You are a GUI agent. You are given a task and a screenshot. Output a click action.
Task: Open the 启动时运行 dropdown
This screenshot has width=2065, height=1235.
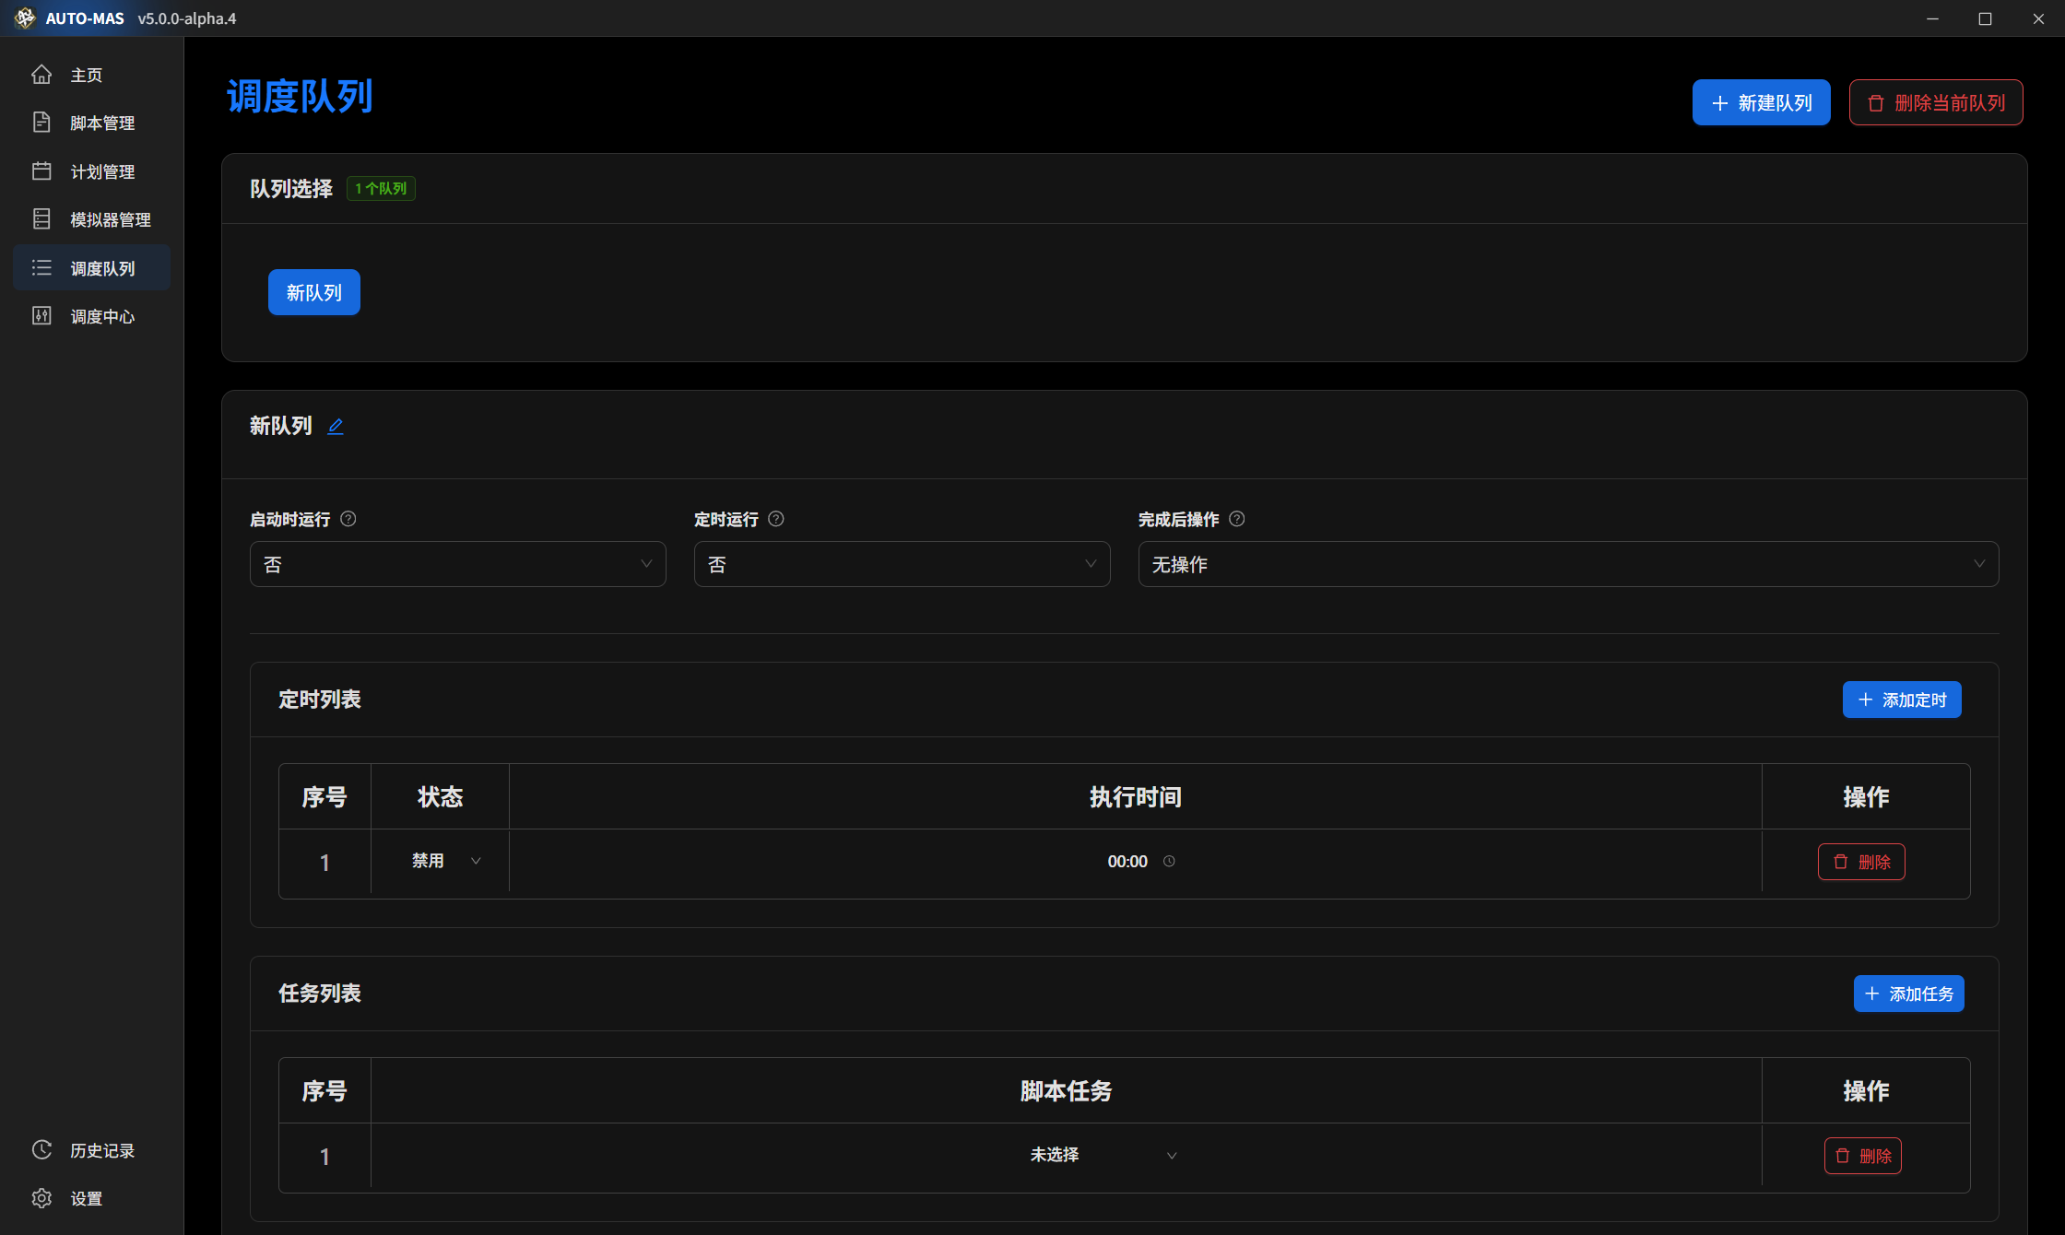pyautogui.click(x=457, y=563)
